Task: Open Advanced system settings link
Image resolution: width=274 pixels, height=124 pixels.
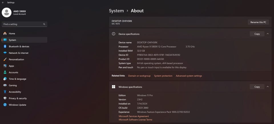Action: pyautogui.click(x=189, y=76)
